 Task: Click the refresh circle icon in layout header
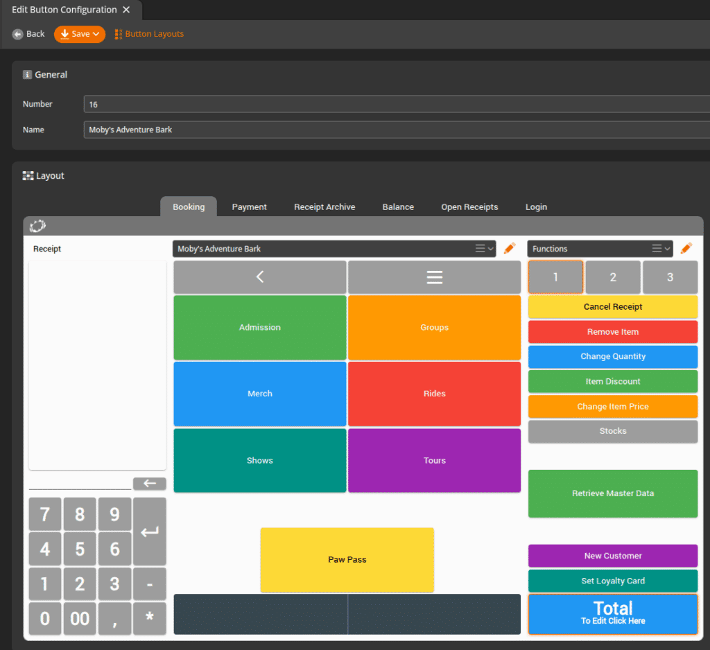[37, 225]
